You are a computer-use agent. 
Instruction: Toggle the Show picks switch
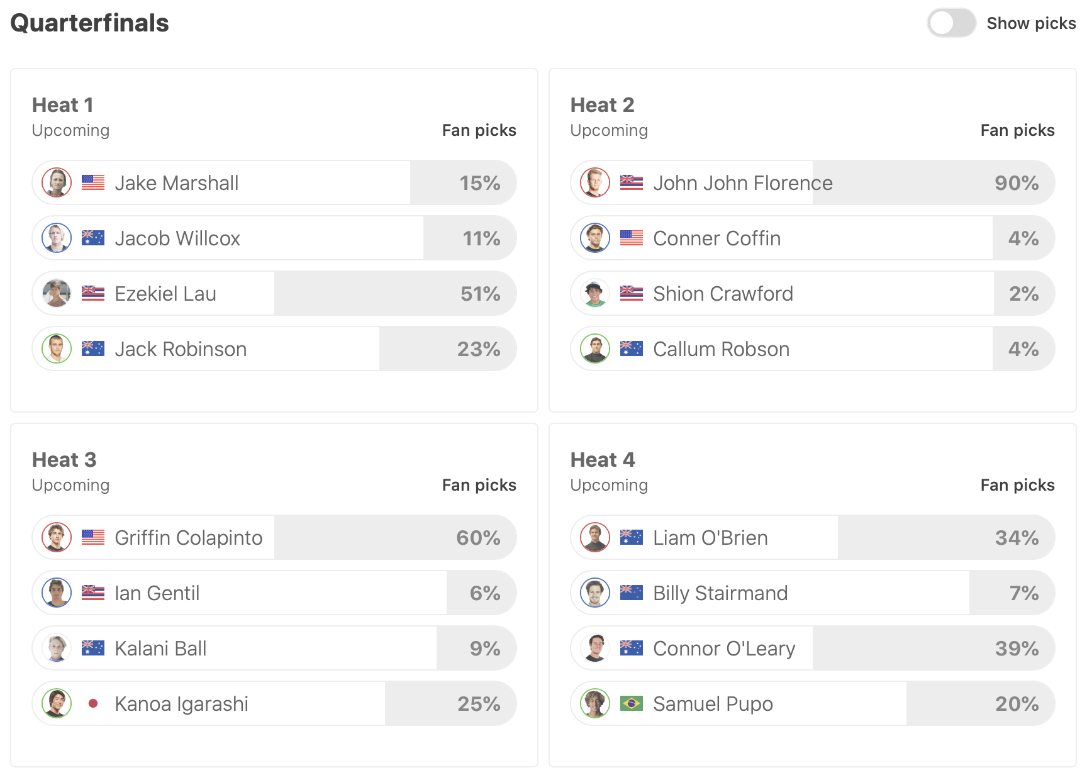pyautogui.click(x=950, y=23)
